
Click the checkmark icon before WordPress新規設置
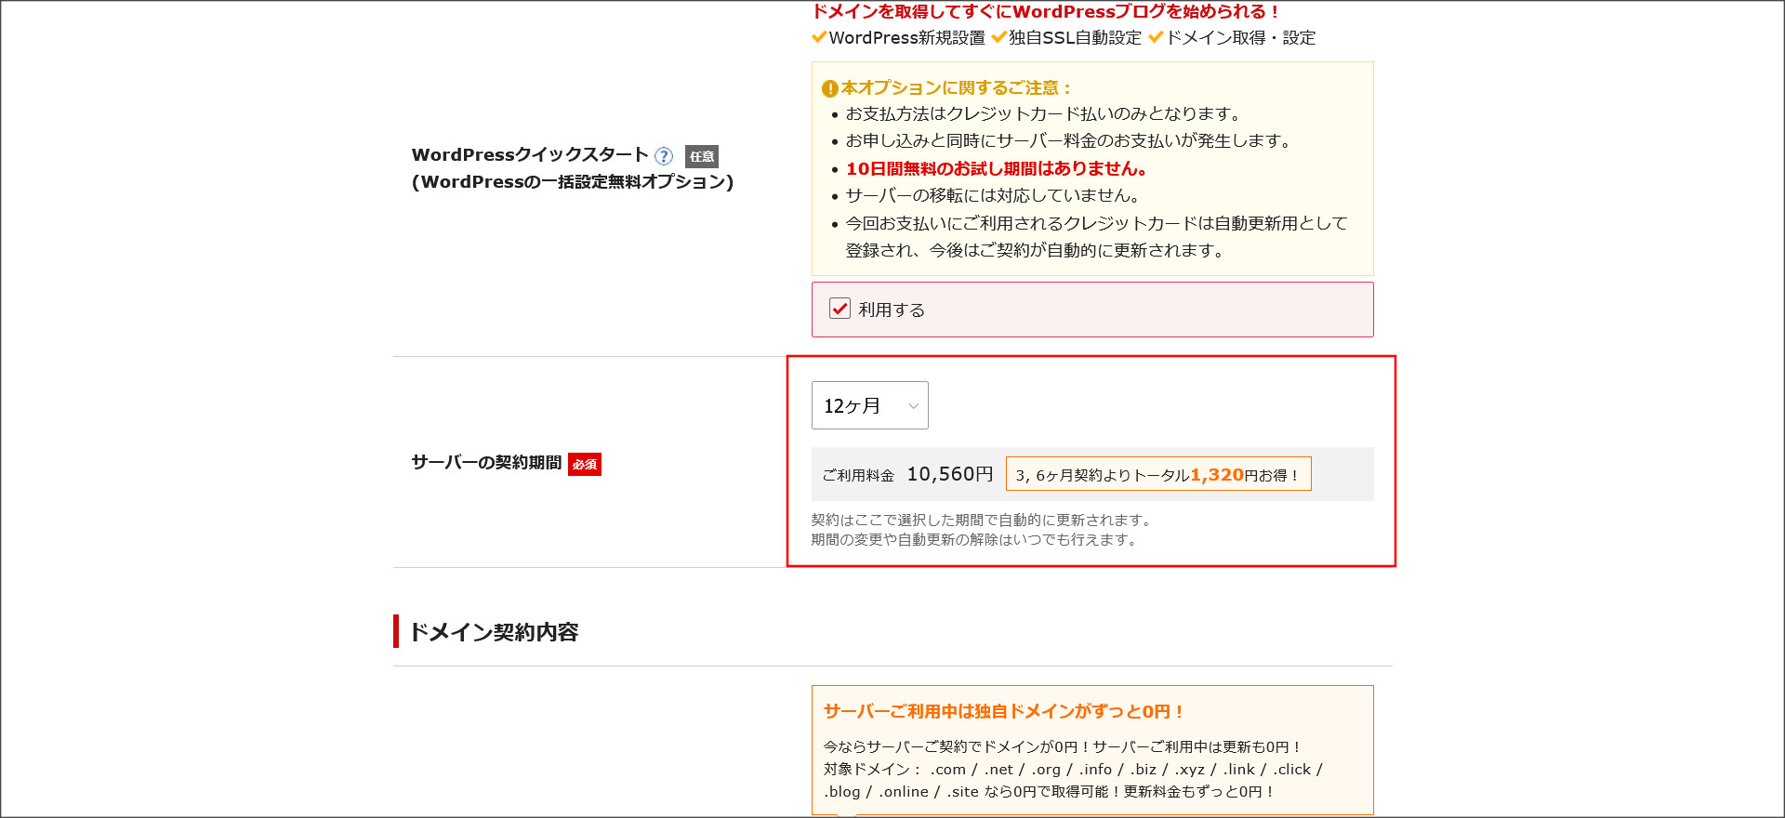(x=819, y=37)
